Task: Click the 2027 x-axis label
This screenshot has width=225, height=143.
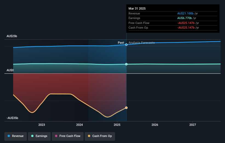Action: (x=193, y=125)
